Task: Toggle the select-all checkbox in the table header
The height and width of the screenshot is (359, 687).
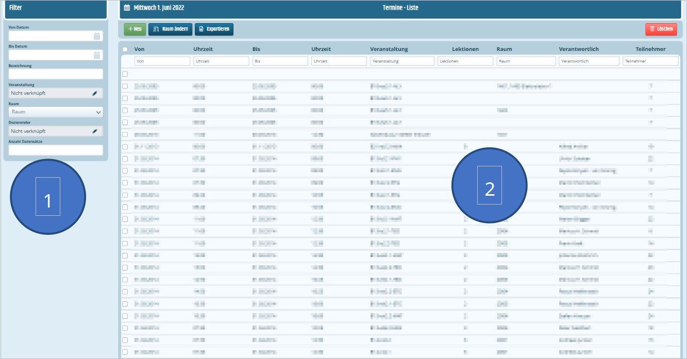Action: click(x=125, y=49)
